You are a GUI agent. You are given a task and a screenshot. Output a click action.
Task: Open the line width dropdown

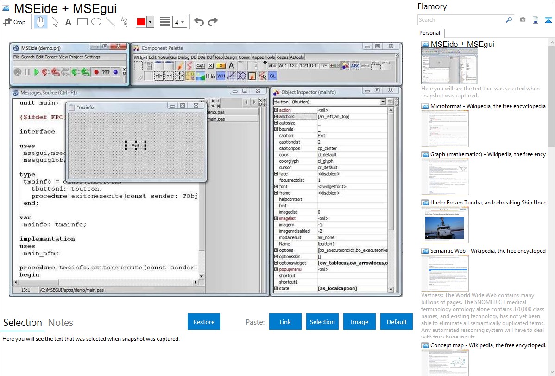179,22
